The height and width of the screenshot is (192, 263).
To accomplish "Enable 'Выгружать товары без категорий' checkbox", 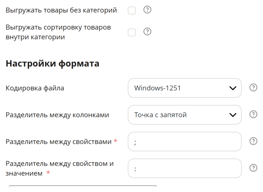I will (x=131, y=11).
